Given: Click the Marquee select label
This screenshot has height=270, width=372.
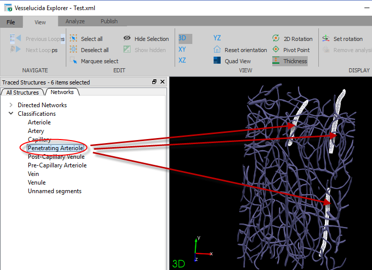Looking at the screenshot, I should pyautogui.click(x=100, y=61).
